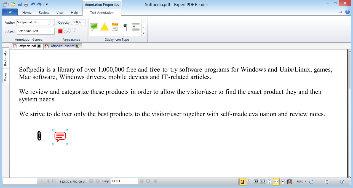Image resolution: width=353 pixels, height=188 pixels.
Task: Set zoom to 100% actual size icon
Action: tap(283, 182)
